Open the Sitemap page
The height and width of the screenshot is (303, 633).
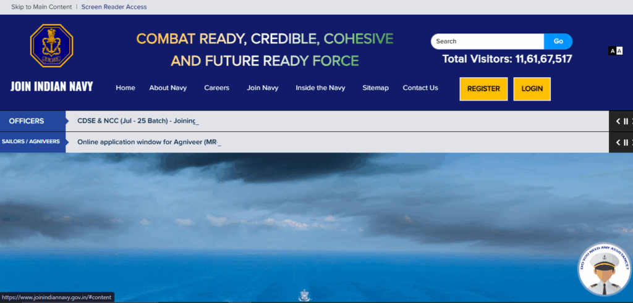[x=375, y=88]
